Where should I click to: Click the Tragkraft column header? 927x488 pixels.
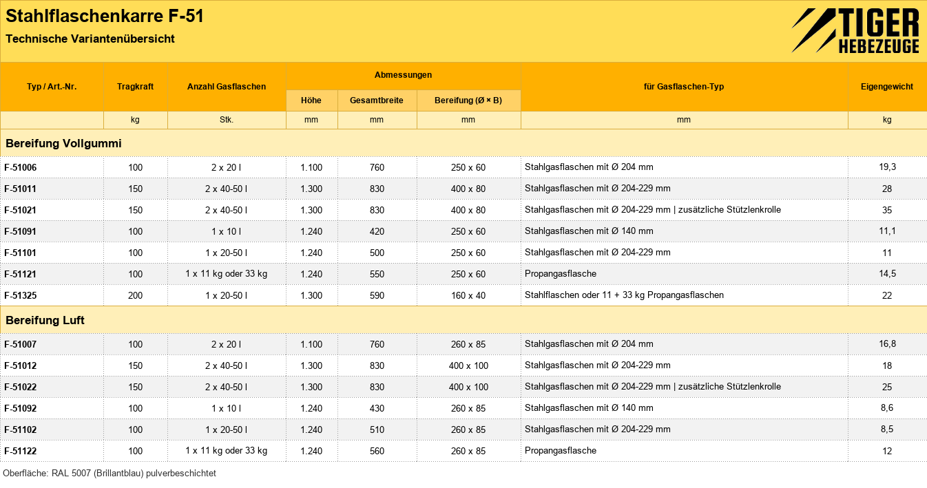point(135,87)
